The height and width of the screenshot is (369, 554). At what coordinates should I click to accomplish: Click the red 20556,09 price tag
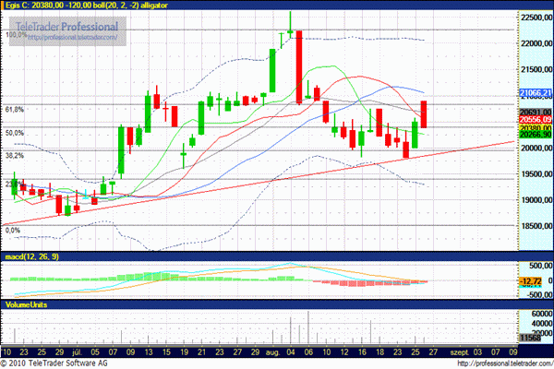coord(536,119)
